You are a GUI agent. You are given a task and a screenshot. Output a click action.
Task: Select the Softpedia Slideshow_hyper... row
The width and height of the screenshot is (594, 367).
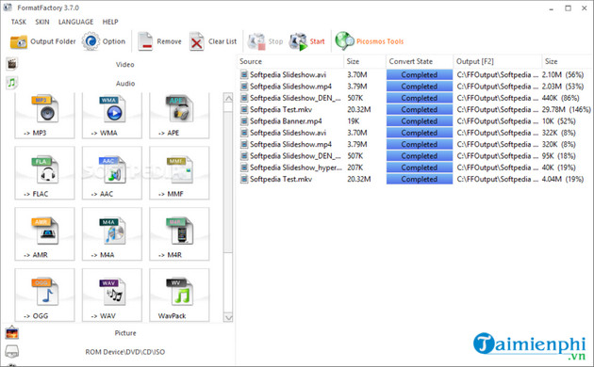coord(415,168)
